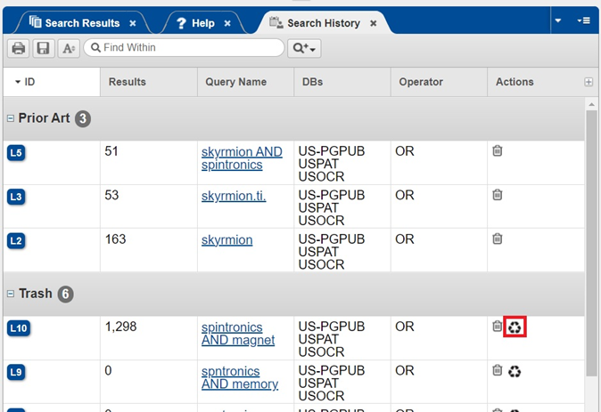Click trash can icon in L10 row
Viewport: 601px width, 412px height.
point(498,326)
